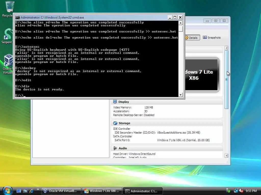261x195 pixels.
Task: Click SATA Controller label
Action: tap(123, 136)
